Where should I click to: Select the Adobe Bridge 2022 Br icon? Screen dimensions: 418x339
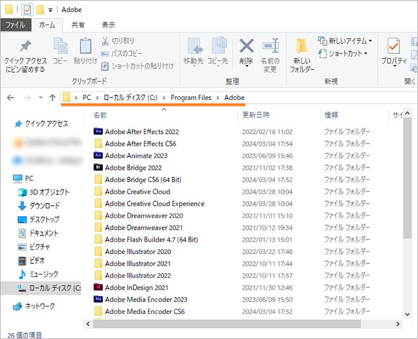[x=98, y=167]
